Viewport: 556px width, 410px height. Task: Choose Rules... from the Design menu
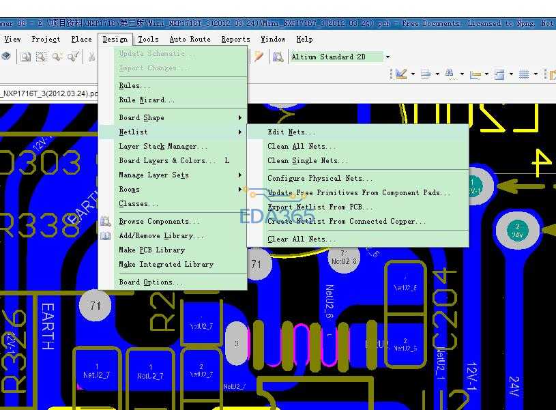pyautogui.click(x=173, y=85)
